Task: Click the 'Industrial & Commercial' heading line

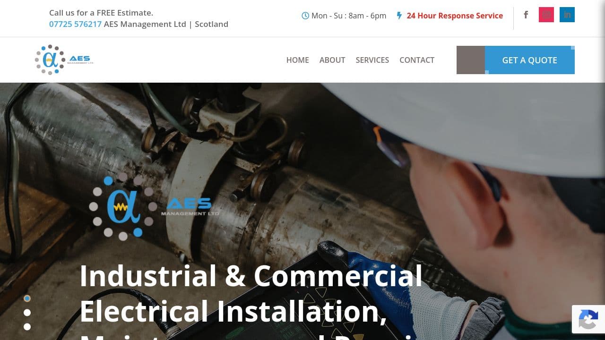Action: (251, 276)
